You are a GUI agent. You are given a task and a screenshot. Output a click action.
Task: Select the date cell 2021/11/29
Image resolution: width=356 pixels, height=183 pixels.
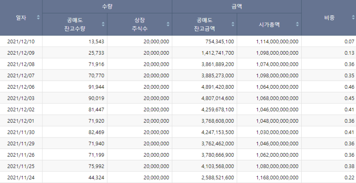click(21, 143)
